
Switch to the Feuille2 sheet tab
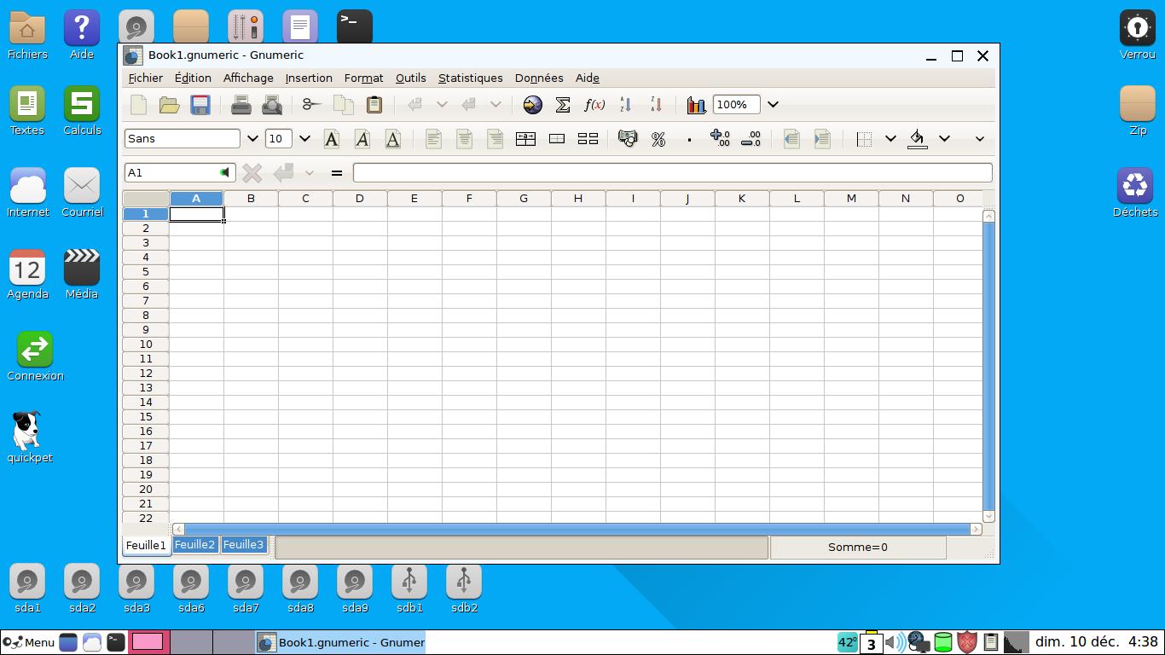pos(194,544)
